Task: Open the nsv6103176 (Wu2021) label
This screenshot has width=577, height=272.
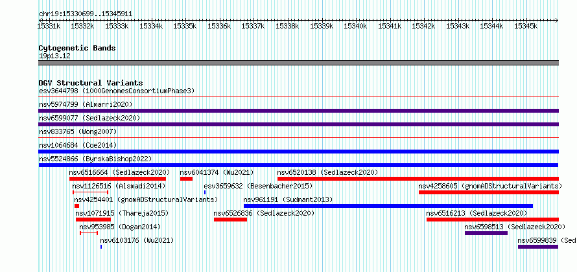Action: click(137, 240)
